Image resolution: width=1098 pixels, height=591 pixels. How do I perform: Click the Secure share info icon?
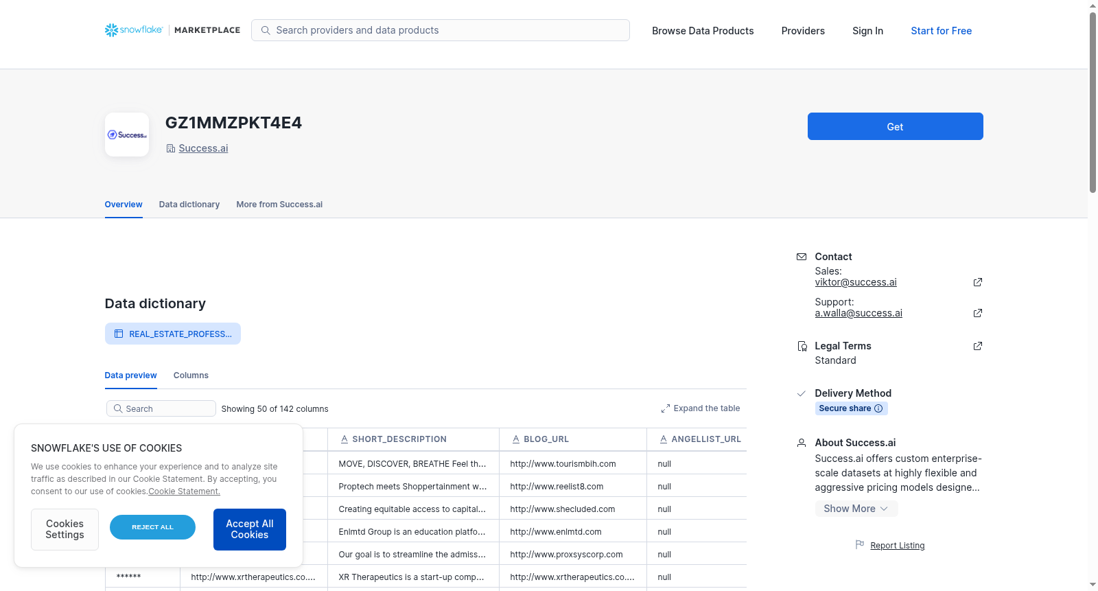[878, 408]
